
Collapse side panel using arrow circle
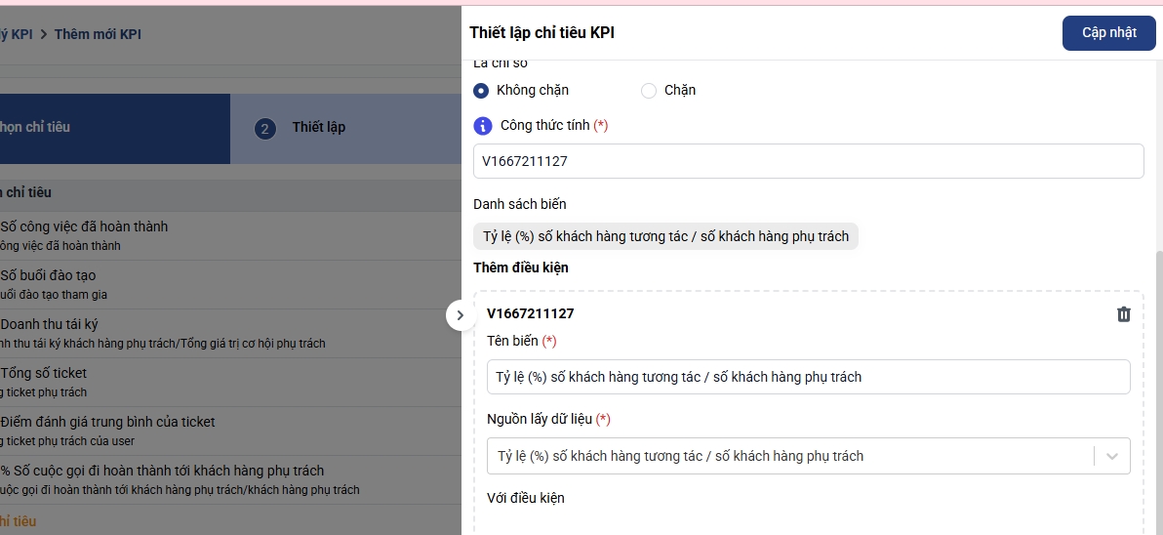tap(461, 315)
